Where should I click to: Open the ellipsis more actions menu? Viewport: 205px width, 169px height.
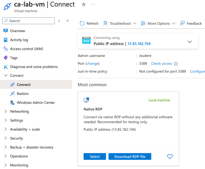tap(93, 4)
